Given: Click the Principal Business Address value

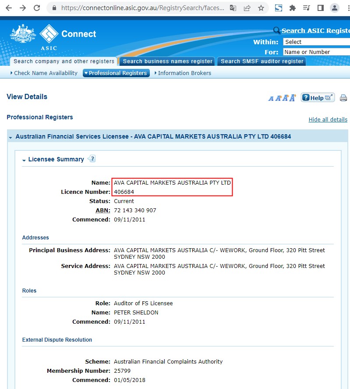Looking at the screenshot, I should pos(219,253).
